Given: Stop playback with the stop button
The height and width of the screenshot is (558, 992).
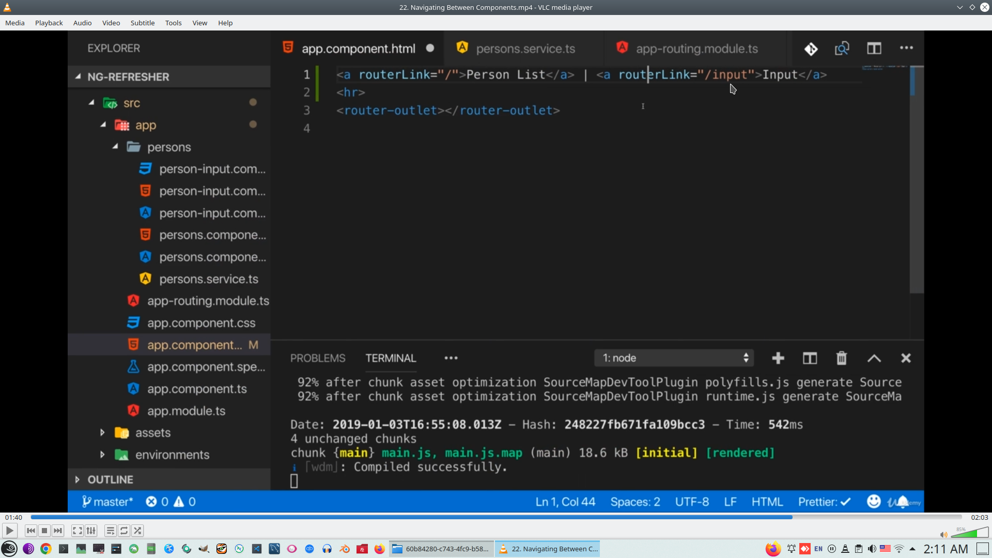Looking at the screenshot, I should (44, 531).
